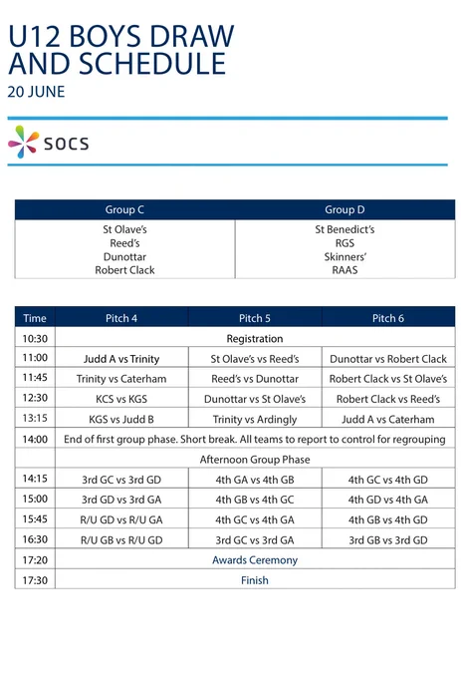Select the St Olave's vs Reed's fixture
The height and width of the screenshot is (678, 461).
pos(255,359)
